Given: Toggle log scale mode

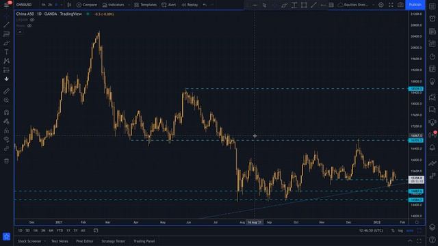Looking at the screenshot, I should pyautogui.click(x=400, y=230).
